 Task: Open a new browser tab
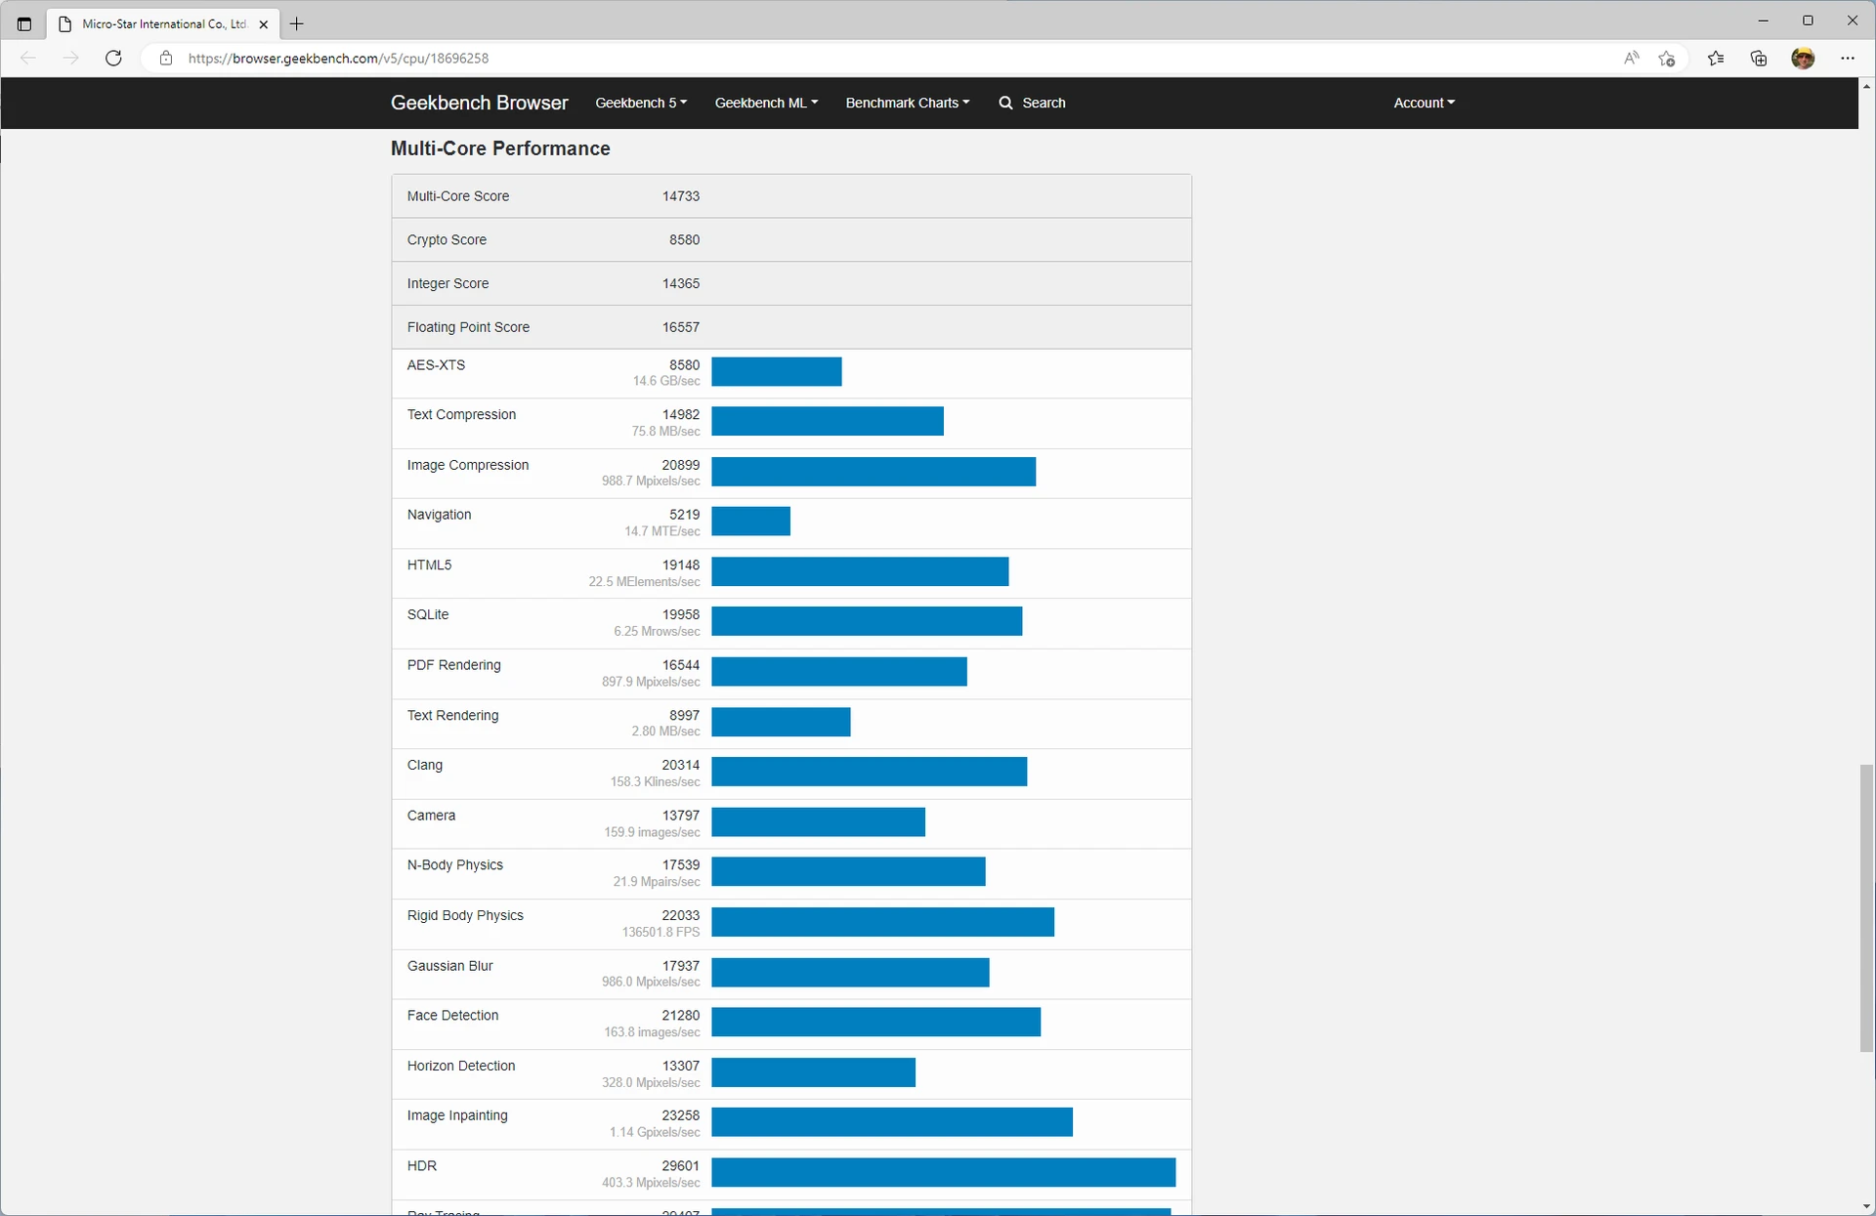pyautogui.click(x=297, y=24)
